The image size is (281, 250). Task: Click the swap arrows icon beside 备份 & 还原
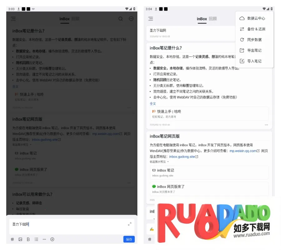pyautogui.click(x=242, y=29)
